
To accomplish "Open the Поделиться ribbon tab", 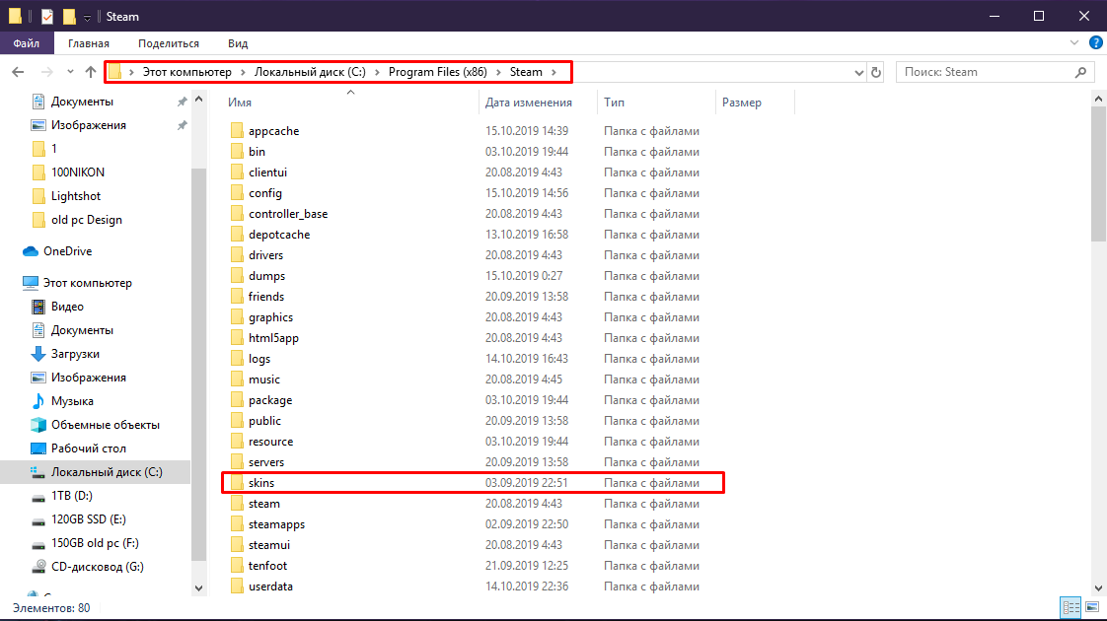I will pos(169,43).
